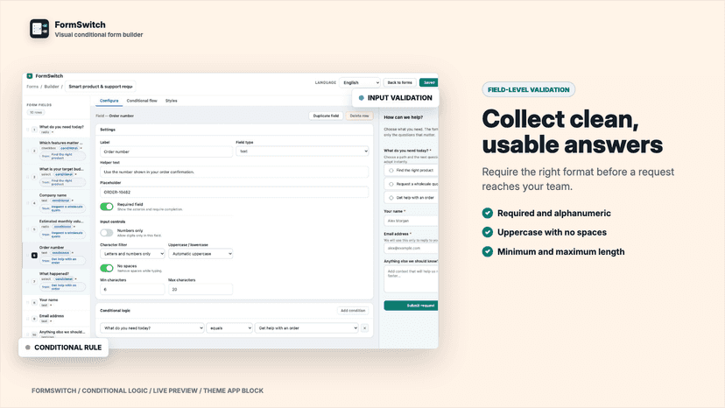This screenshot has height=408, width=725.
Task: Open the Character filter dropdown
Action: (x=132, y=254)
